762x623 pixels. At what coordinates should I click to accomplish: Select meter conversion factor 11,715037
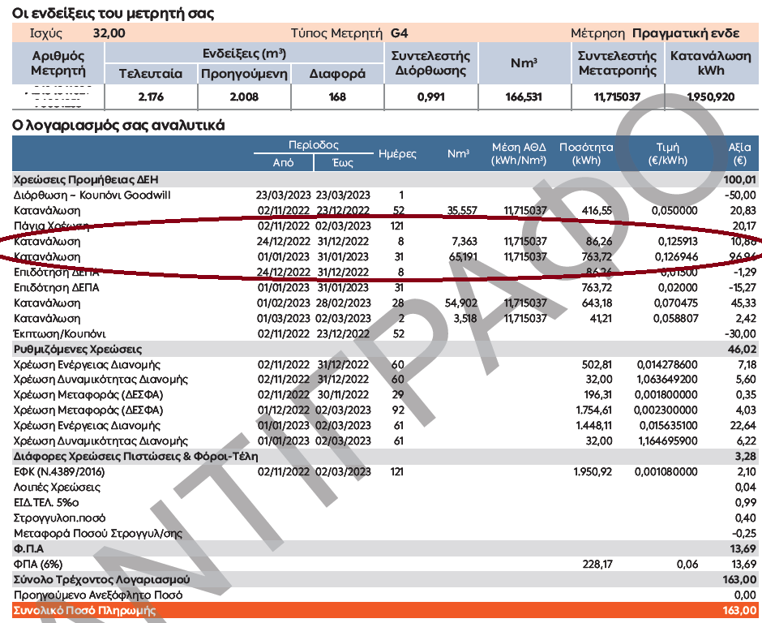click(617, 97)
